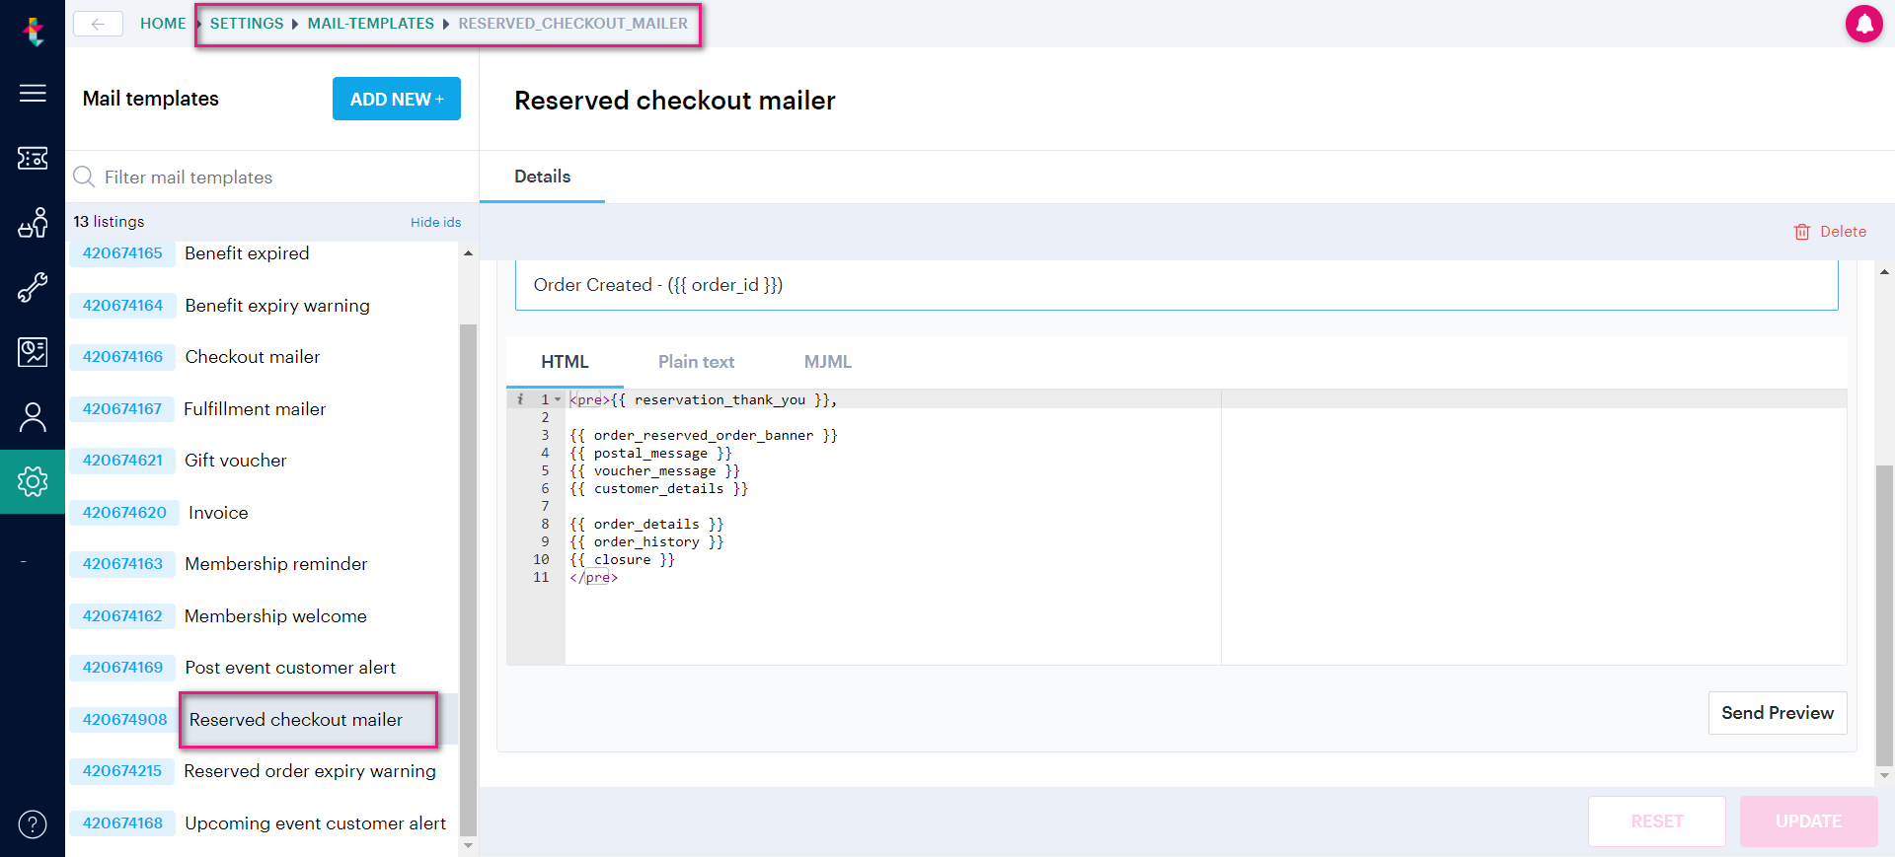The width and height of the screenshot is (1895, 857).
Task: Open the Details tab
Action: pyautogui.click(x=543, y=177)
